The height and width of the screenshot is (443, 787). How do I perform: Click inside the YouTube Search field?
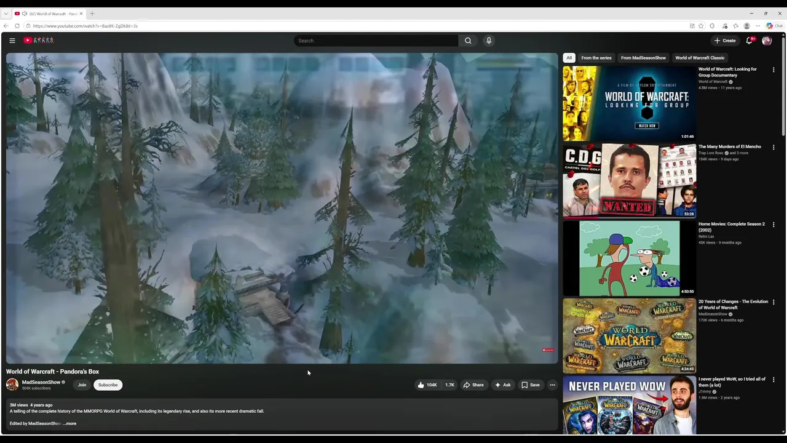point(376,41)
